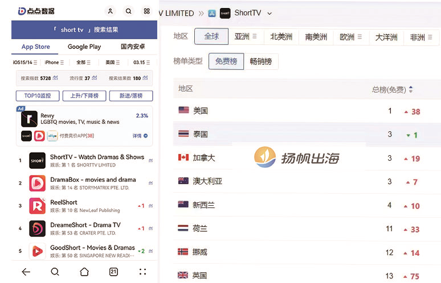Click the 荷兰 row in the region table
The height and width of the screenshot is (283, 441).
pos(307,228)
